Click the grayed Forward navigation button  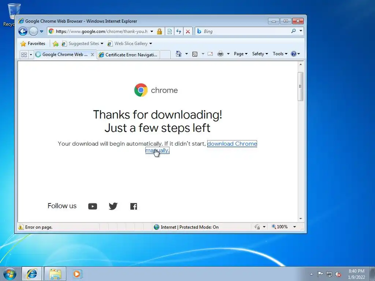(x=33, y=31)
